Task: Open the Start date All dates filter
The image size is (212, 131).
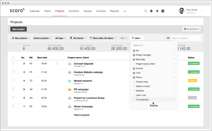Action: pyautogui.click(x=103, y=38)
